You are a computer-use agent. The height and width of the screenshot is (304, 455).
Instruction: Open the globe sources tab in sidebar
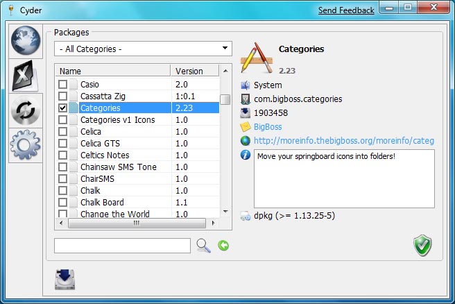click(26, 41)
